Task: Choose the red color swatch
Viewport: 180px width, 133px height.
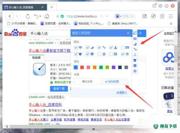Action: [x=82, y=67]
